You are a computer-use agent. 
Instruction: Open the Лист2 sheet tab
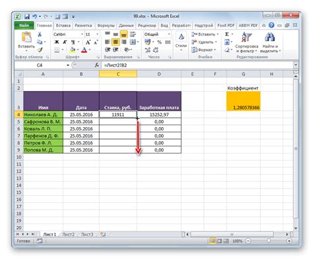point(68,235)
